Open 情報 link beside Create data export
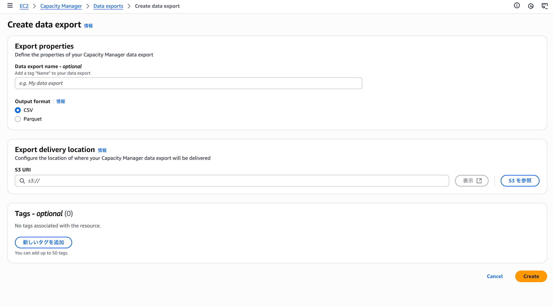 click(88, 26)
